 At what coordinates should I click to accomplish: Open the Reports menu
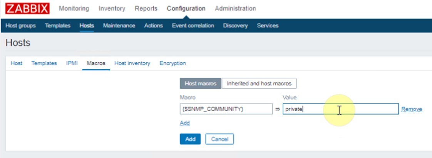click(x=146, y=8)
